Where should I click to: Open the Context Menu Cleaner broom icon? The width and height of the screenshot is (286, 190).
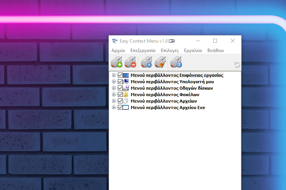tap(160, 62)
